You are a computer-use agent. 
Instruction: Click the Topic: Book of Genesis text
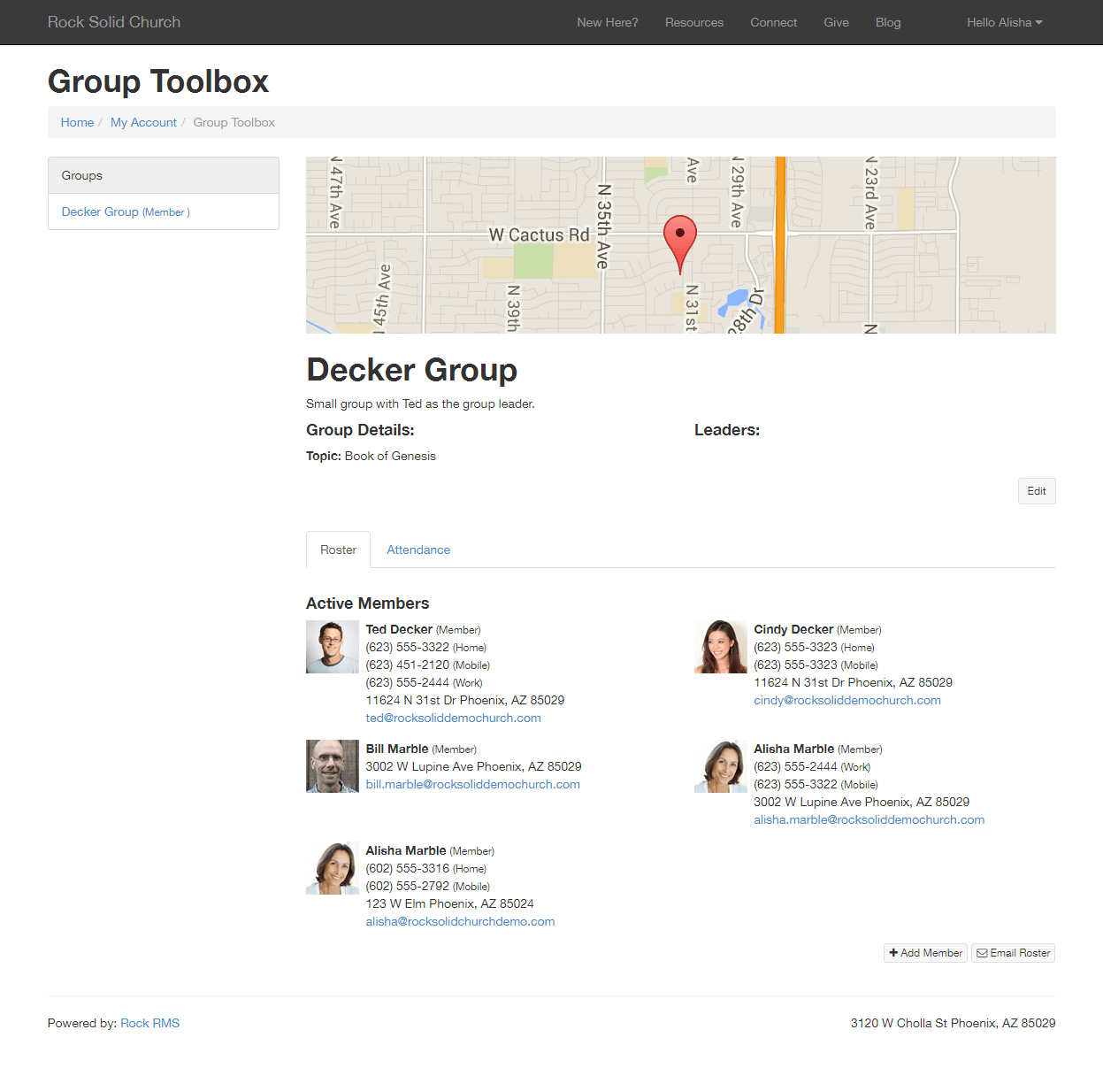pos(371,456)
